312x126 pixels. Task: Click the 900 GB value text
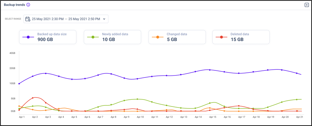45,39
